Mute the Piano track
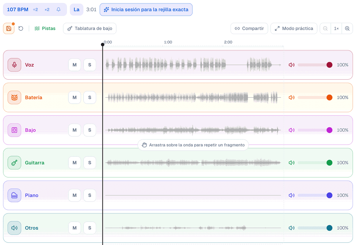 point(75,195)
